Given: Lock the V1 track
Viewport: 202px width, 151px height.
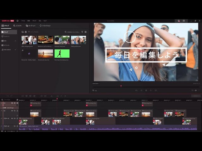Looking at the screenshot, I should 17,103.
